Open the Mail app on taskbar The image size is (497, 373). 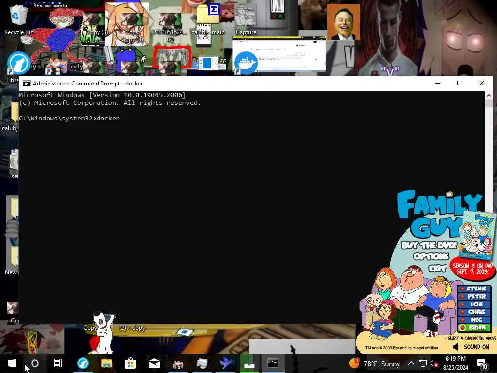pos(154,363)
